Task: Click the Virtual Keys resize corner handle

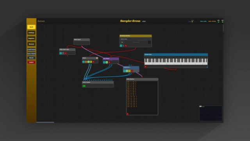Action: click(207, 67)
